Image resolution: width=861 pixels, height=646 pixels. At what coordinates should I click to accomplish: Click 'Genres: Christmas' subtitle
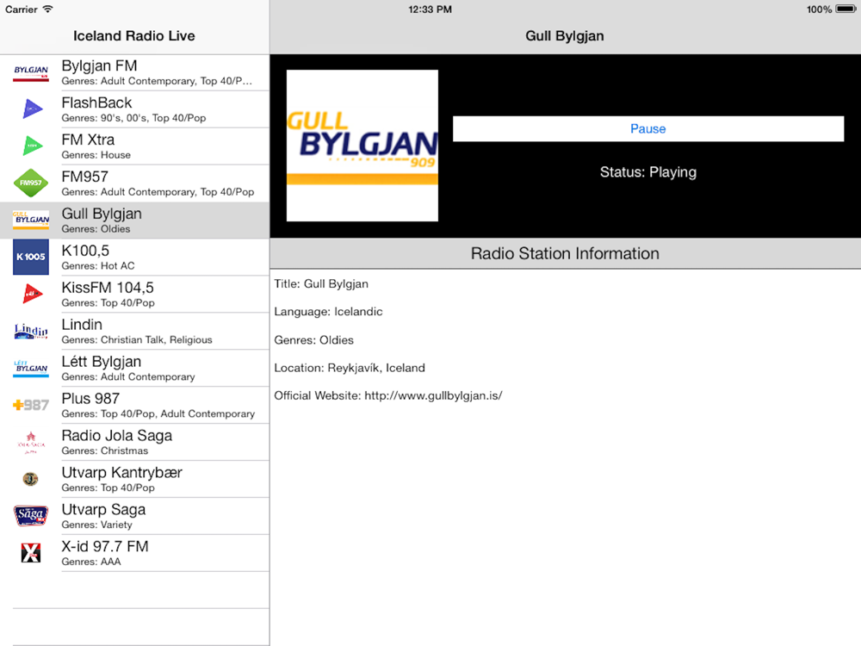point(105,451)
